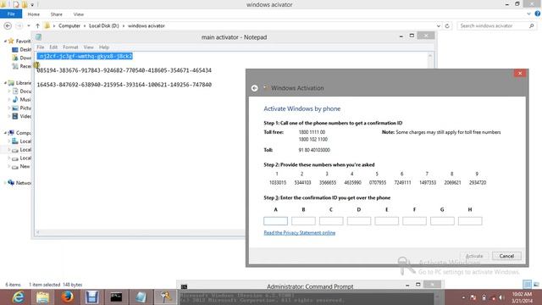Viewport: 542px width, 305px height.
Task: Open Explorer help question-mark icon
Action: coord(538,14)
